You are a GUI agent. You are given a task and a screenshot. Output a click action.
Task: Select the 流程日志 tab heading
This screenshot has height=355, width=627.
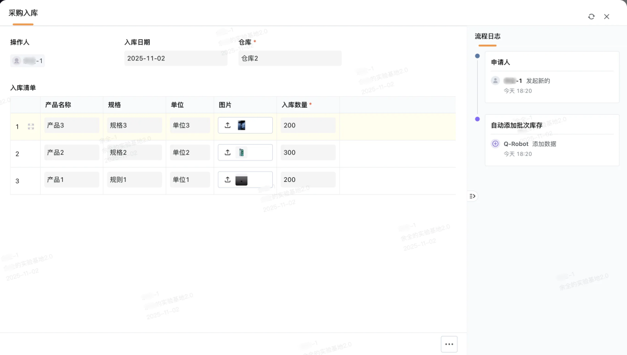click(x=487, y=36)
